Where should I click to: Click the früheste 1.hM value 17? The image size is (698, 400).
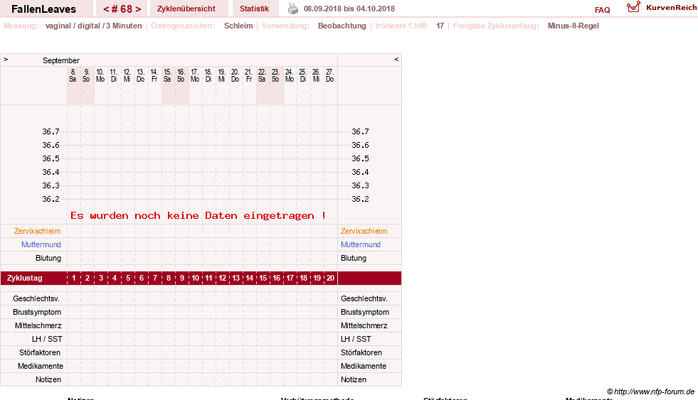(440, 26)
